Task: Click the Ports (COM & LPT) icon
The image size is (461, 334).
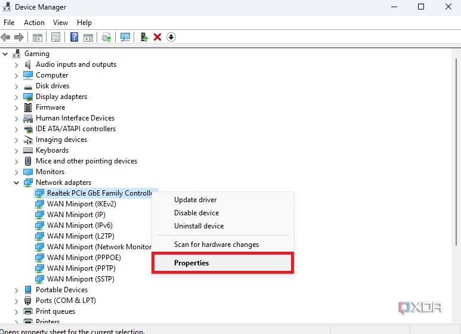Action: [28, 301]
